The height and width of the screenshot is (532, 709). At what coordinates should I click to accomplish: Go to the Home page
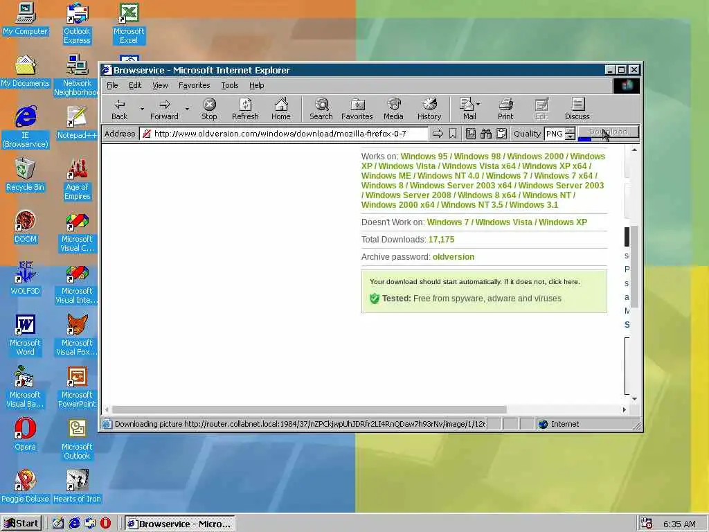click(x=281, y=109)
